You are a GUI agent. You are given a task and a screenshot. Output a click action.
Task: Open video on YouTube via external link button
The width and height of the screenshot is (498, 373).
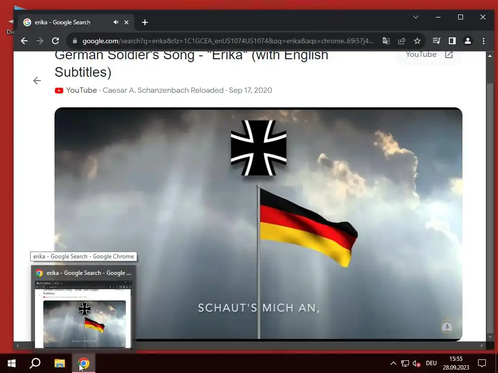[x=428, y=54]
